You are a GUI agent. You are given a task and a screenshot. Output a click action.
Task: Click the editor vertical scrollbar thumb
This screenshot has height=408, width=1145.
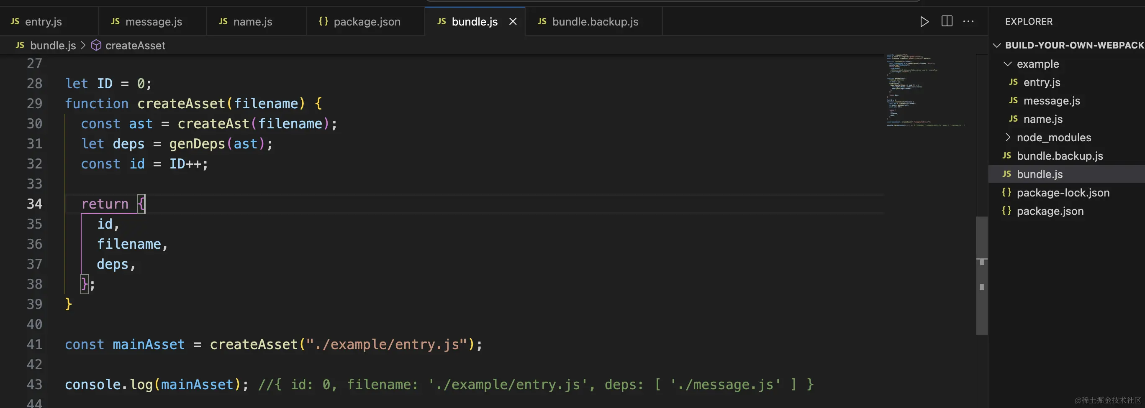[981, 275]
